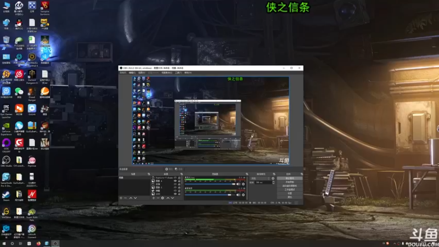
Task: Click the transition duration stepper arrows
Action: 273,182
